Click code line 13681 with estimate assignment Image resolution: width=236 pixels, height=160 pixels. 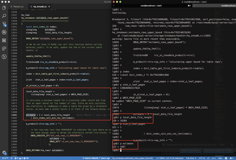(x=48, y=115)
